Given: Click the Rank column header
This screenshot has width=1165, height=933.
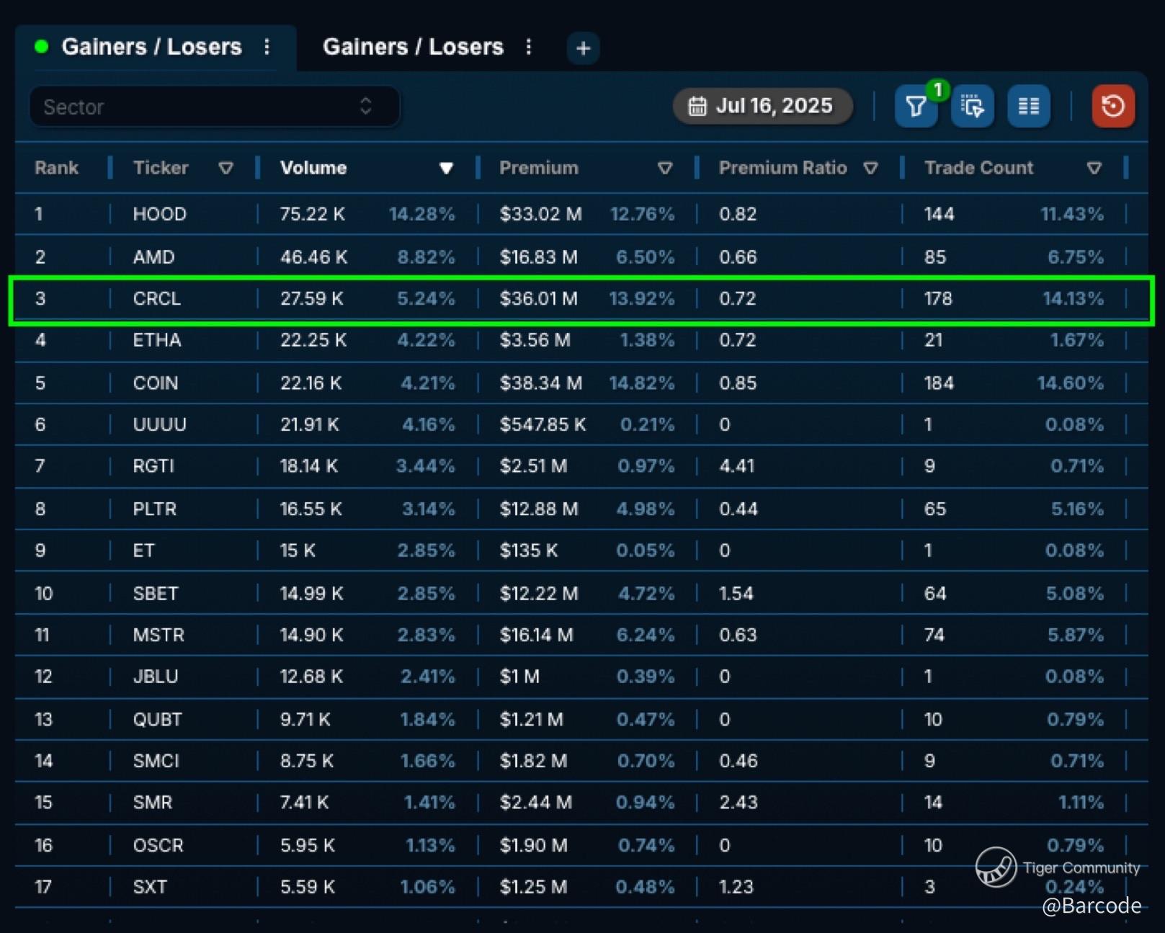Looking at the screenshot, I should click(56, 168).
